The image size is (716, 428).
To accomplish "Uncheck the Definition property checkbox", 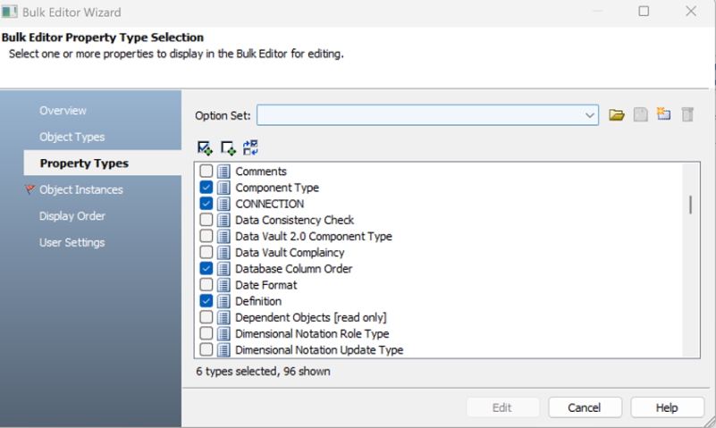I will pos(206,301).
